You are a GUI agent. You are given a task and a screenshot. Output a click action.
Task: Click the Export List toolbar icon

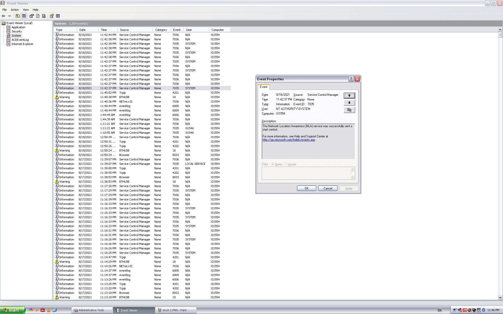coord(44,16)
